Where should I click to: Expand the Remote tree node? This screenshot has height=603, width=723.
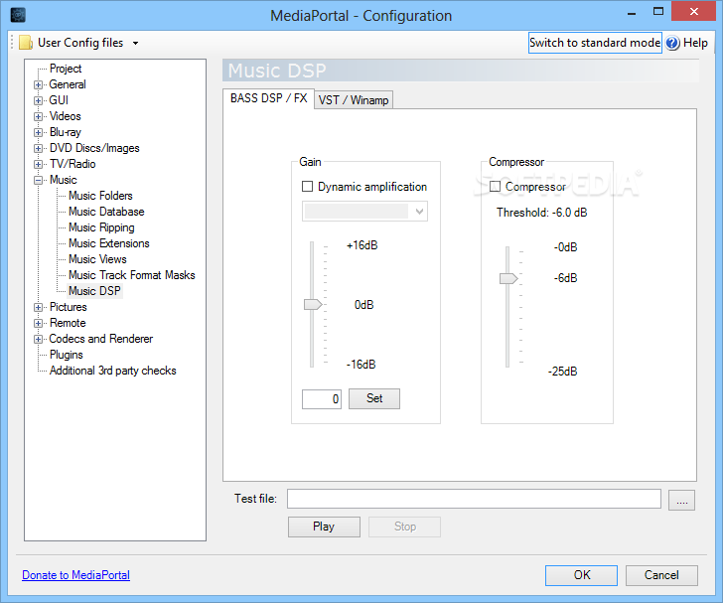(x=39, y=324)
